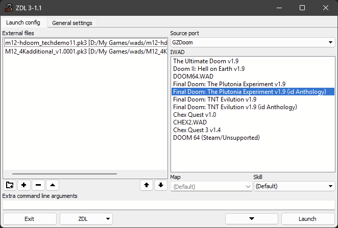Select The Ultimate Doom v1.9 IWAD
Screen dimensions: 338x228
click(253, 61)
